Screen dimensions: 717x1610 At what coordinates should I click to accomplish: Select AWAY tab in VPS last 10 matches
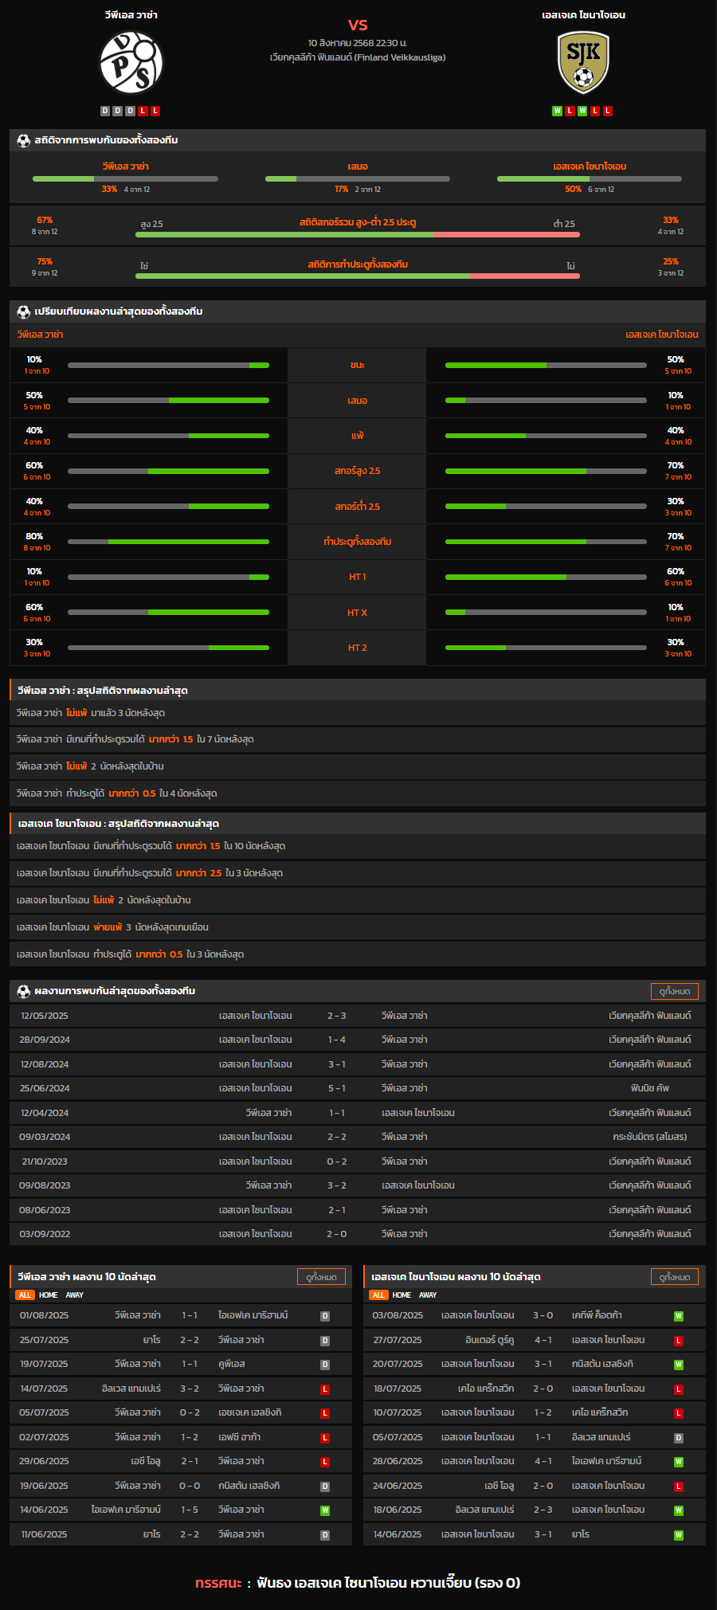75,1295
